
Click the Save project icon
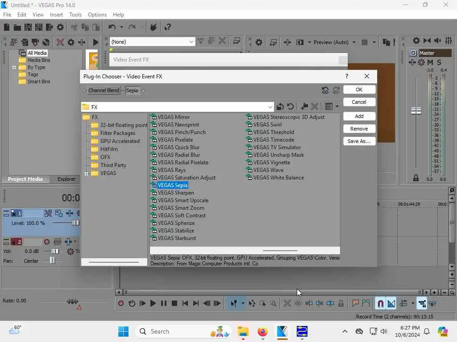[x=28, y=27]
